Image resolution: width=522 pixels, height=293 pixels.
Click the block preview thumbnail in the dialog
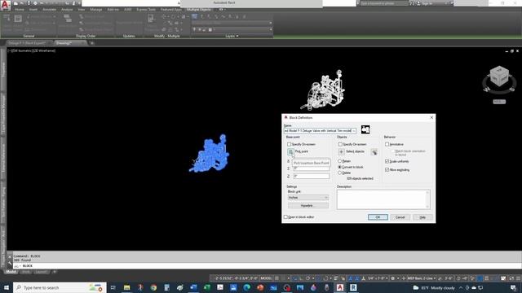tap(365, 129)
